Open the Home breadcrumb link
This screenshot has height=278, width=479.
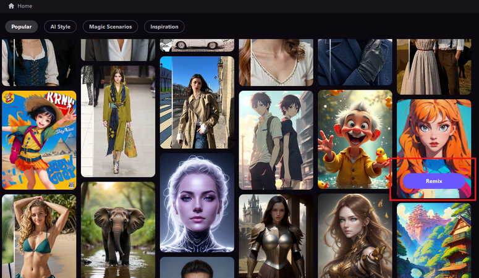click(x=25, y=6)
